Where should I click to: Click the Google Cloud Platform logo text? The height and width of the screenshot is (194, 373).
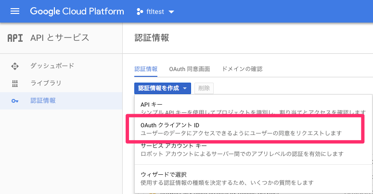pos(77,12)
